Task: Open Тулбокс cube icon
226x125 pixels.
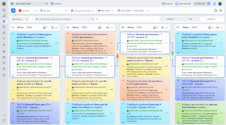Action: pyautogui.click(x=52, y=4)
